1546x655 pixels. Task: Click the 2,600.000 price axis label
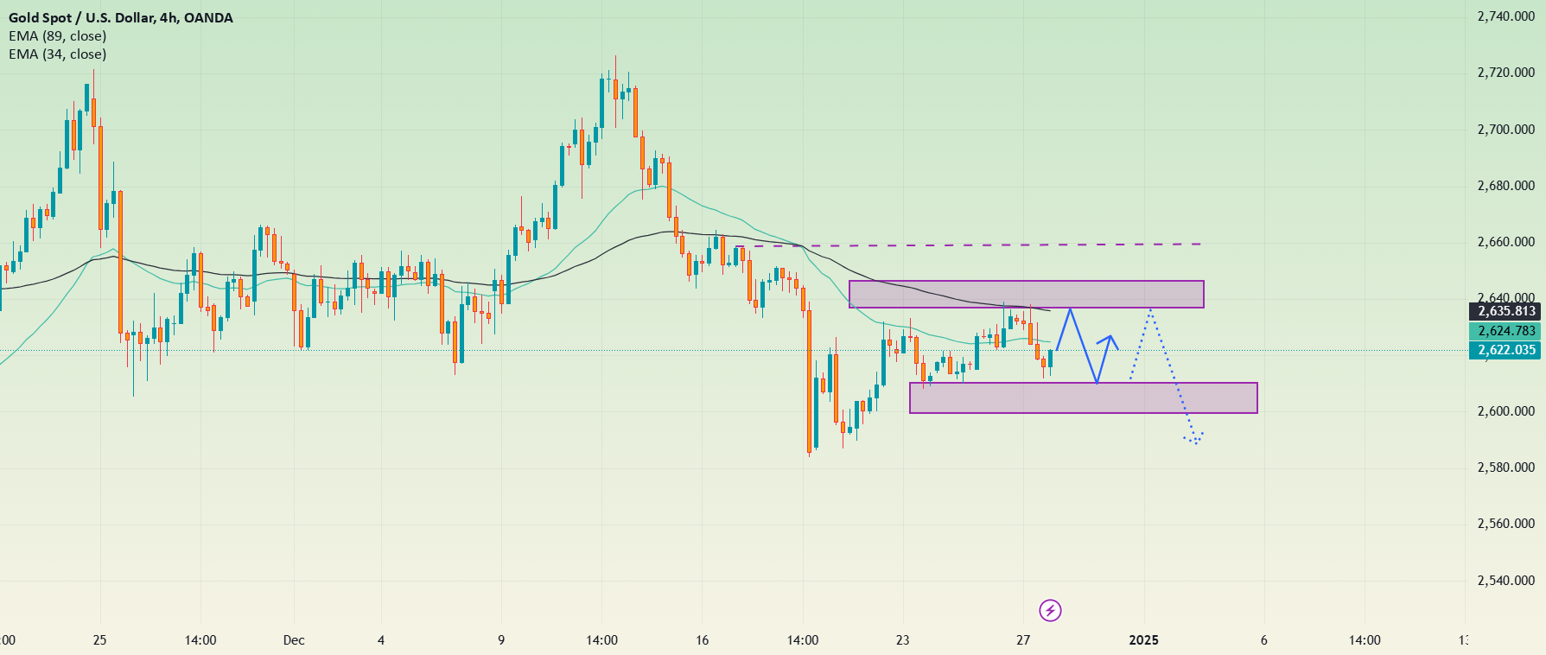tap(1506, 411)
